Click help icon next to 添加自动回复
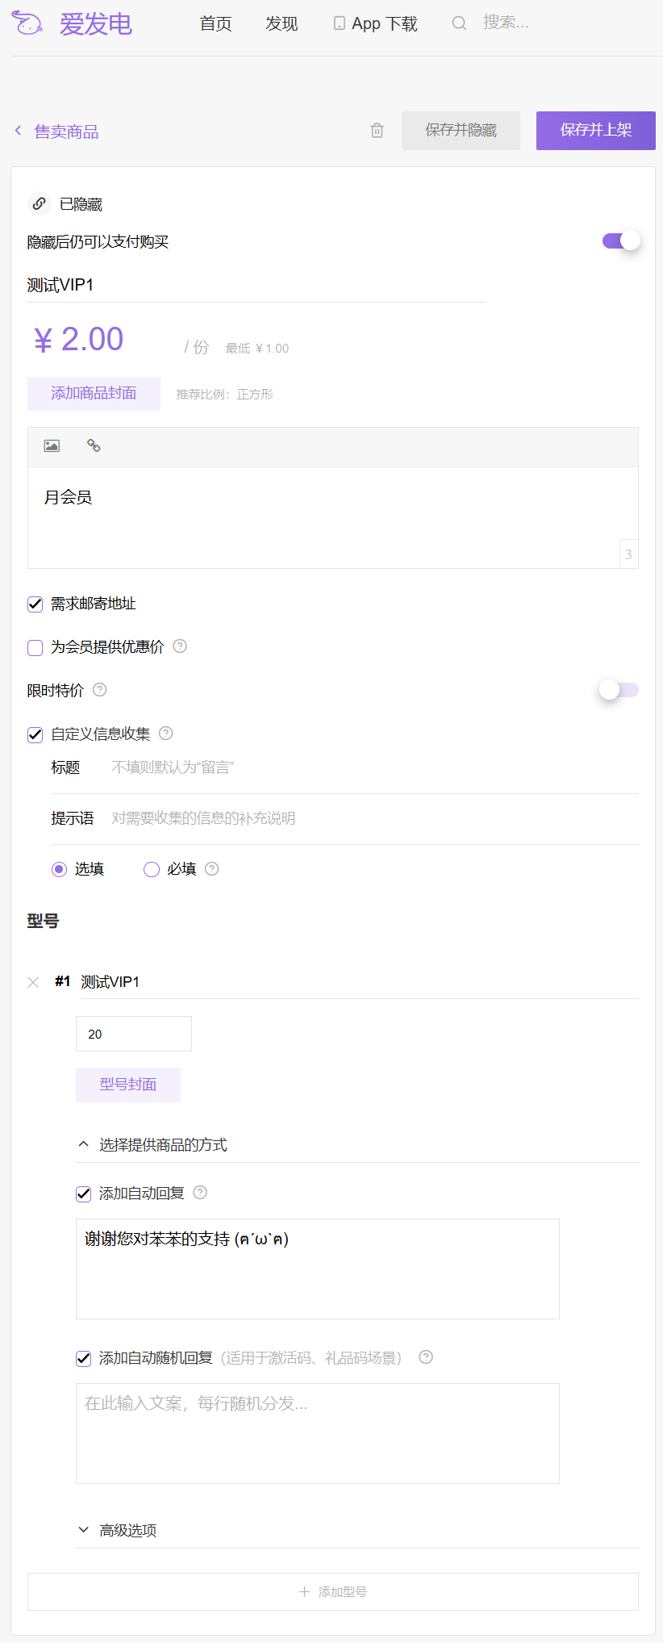The height and width of the screenshot is (1643, 663). [201, 1193]
